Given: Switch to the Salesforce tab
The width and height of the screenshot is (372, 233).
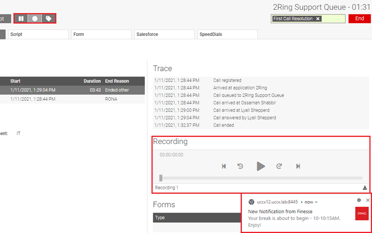Looking at the screenshot, I should point(165,34).
